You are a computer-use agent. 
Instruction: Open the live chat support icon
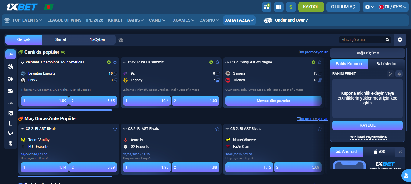click(406, 175)
